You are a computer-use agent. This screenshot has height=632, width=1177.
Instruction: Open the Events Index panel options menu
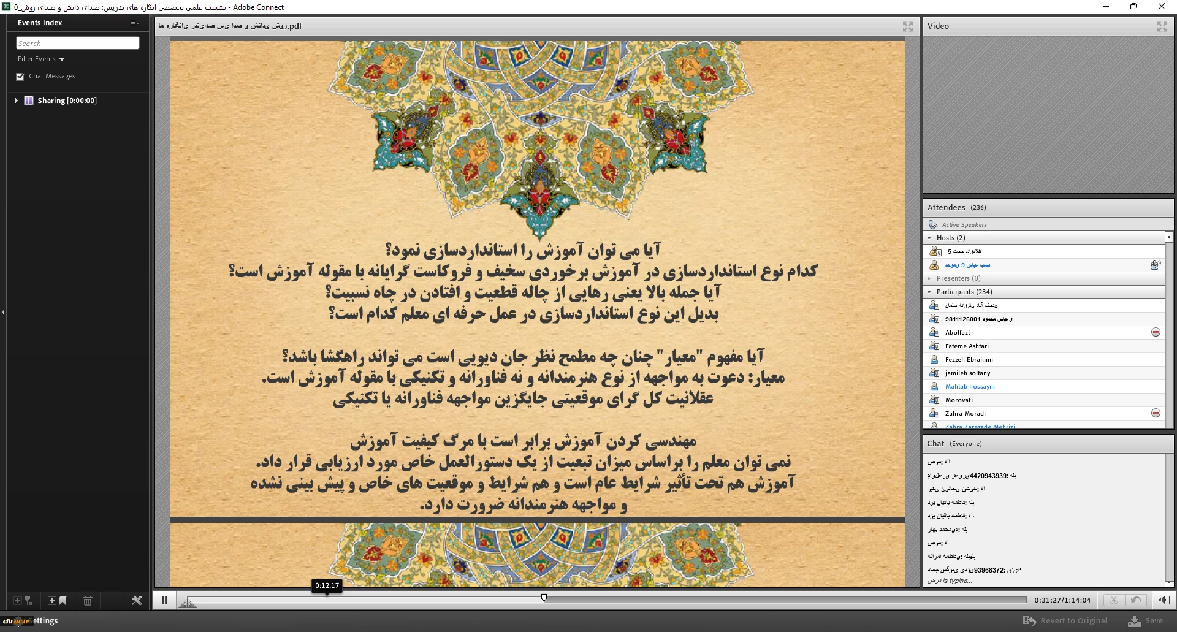134,23
